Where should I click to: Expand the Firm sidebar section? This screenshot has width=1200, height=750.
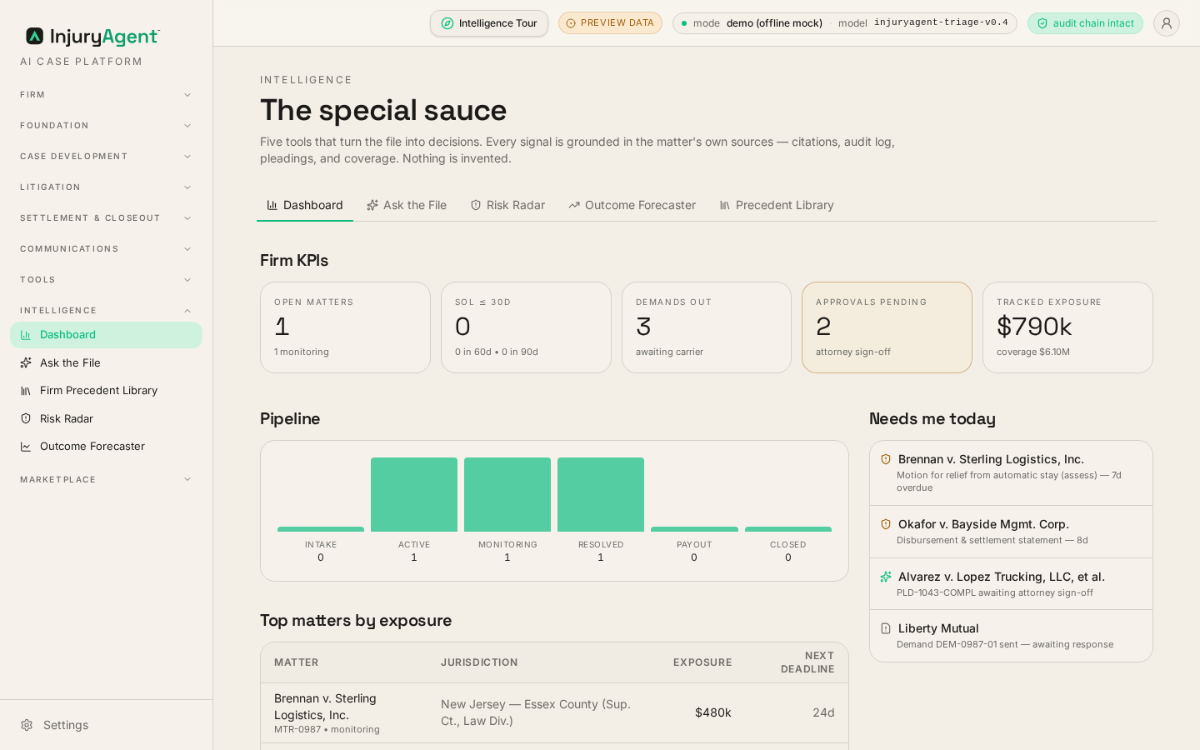click(x=106, y=95)
